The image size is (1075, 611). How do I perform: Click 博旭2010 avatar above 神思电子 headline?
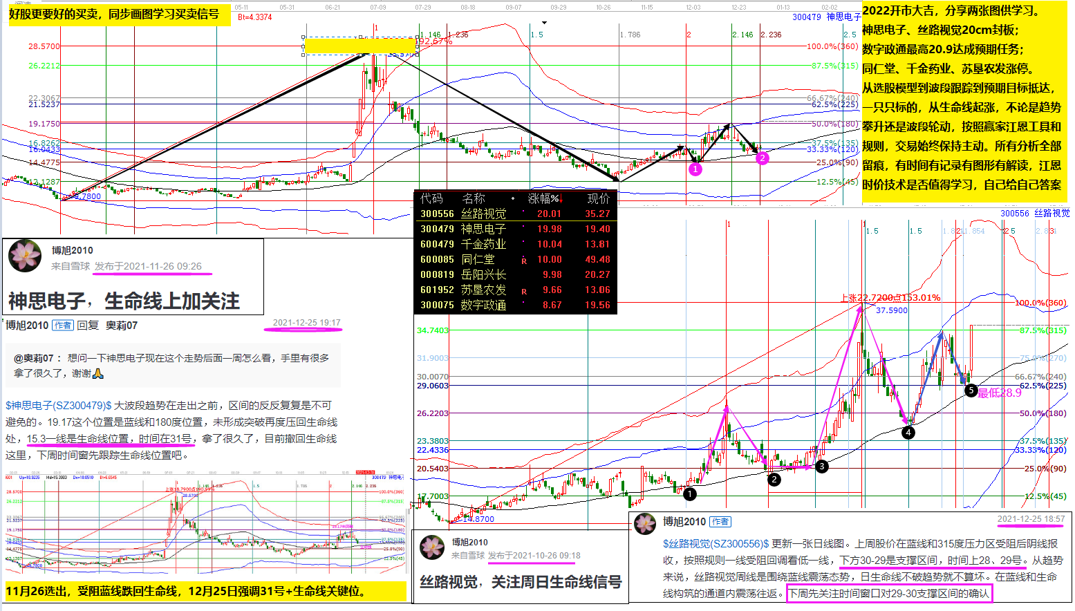pyautogui.click(x=25, y=256)
